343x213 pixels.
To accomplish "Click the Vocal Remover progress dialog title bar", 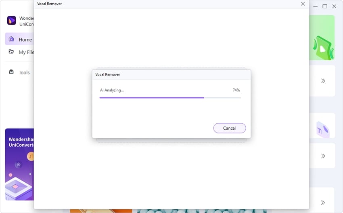I will [x=171, y=74].
